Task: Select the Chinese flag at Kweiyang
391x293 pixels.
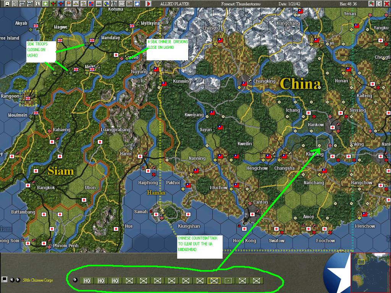Action: click(212, 113)
